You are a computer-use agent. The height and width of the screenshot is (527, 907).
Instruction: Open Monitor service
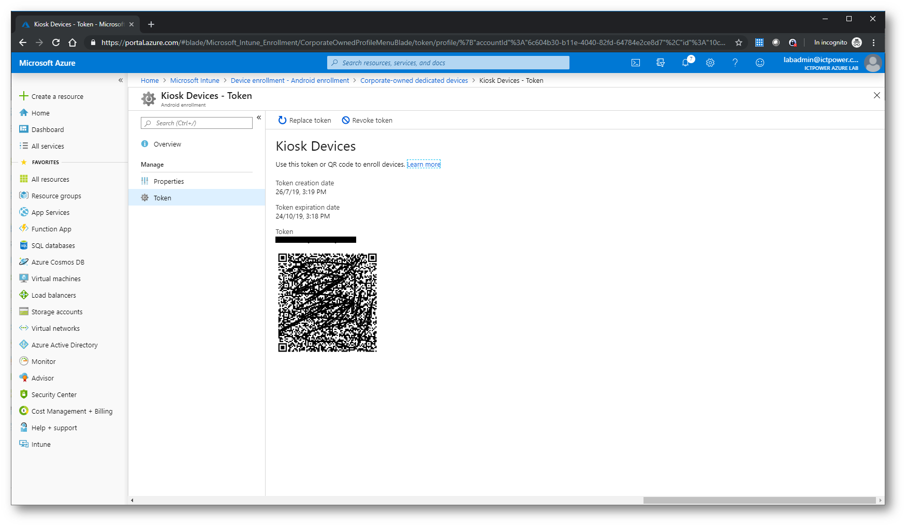pos(43,361)
